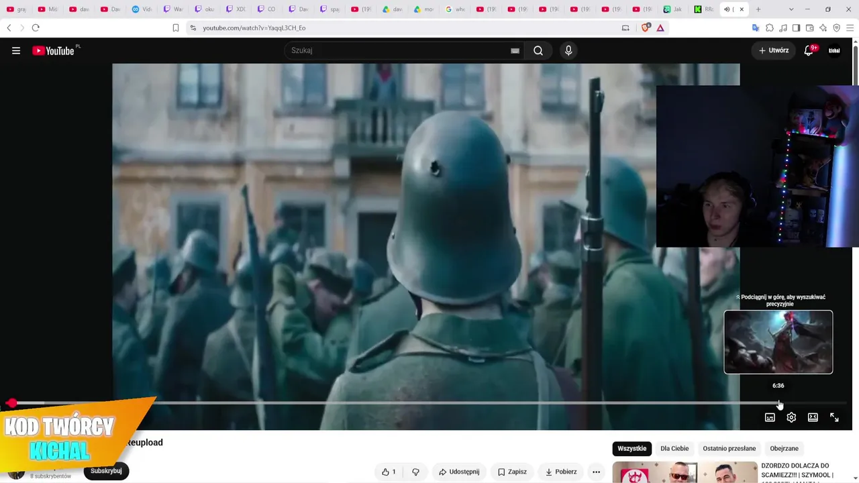The image size is (859, 483).
Task: Switch to the 'XDL' Twitch tab
Action: tap(237, 9)
